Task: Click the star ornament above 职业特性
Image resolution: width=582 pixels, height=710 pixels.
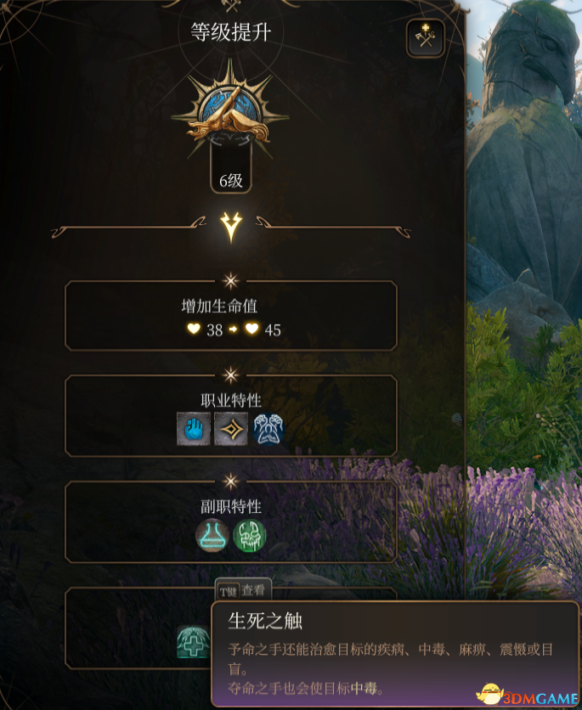Action: (x=231, y=375)
